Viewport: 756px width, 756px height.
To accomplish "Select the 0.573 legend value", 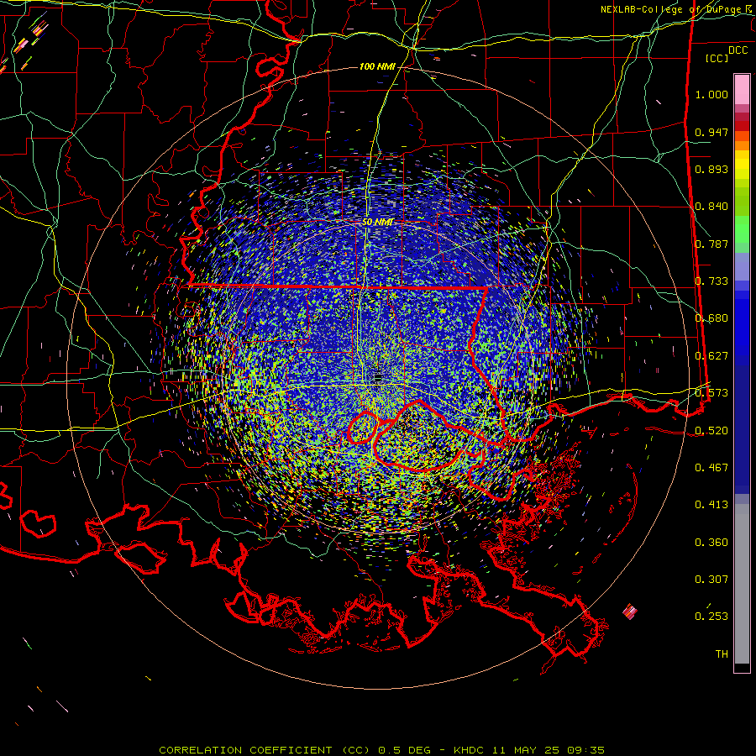I will click(x=711, y=393).
